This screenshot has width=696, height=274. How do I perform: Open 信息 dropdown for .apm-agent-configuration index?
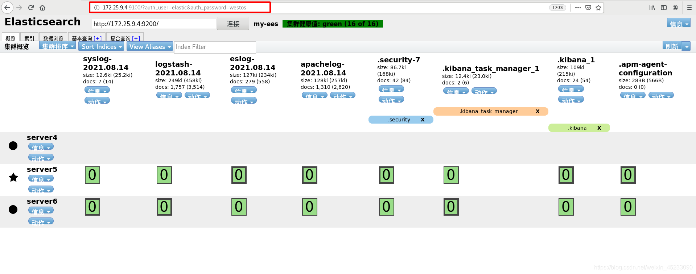coord(633,96)
